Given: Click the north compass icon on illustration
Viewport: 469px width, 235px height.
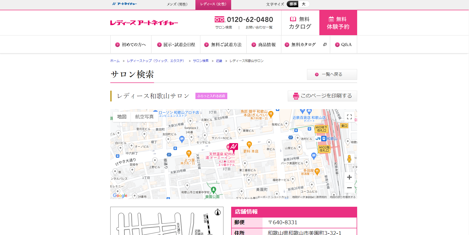Looking at the screenshot, I should click(x=218, y=212).
